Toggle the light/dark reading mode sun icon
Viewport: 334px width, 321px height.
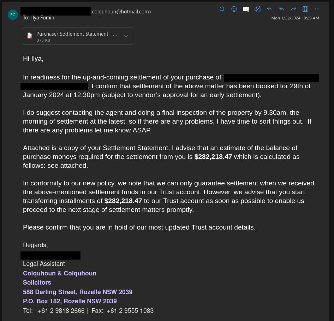pyautogui.click(x=222, y=9)
